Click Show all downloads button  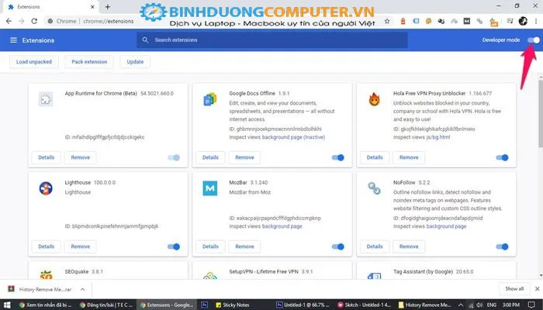pos(514,289)
